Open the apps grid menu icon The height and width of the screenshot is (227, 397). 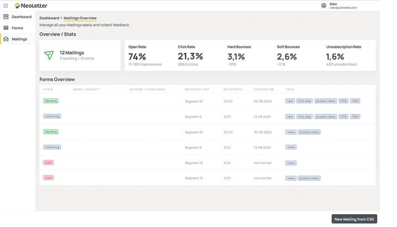pos(6,6)
